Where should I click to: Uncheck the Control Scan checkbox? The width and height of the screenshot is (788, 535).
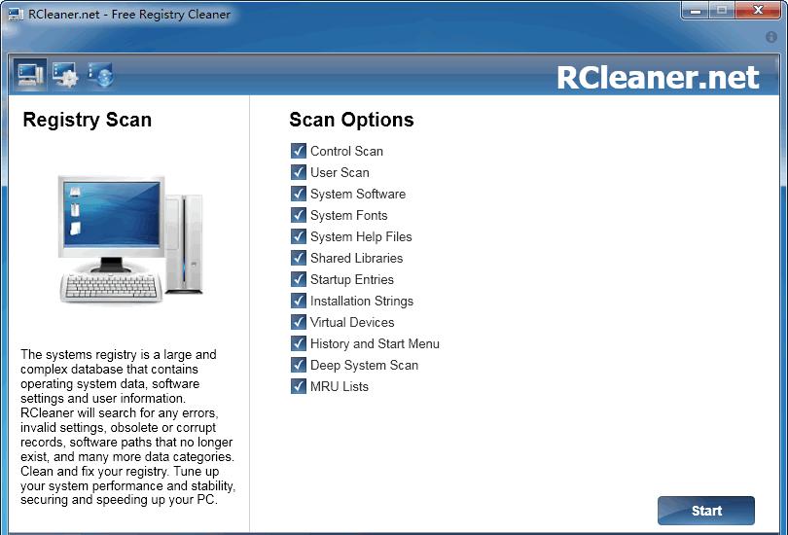coord(299,151)
